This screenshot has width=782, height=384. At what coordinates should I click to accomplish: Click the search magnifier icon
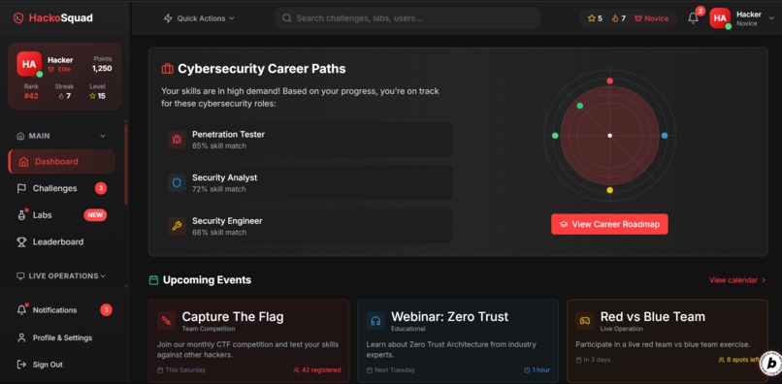287,18
